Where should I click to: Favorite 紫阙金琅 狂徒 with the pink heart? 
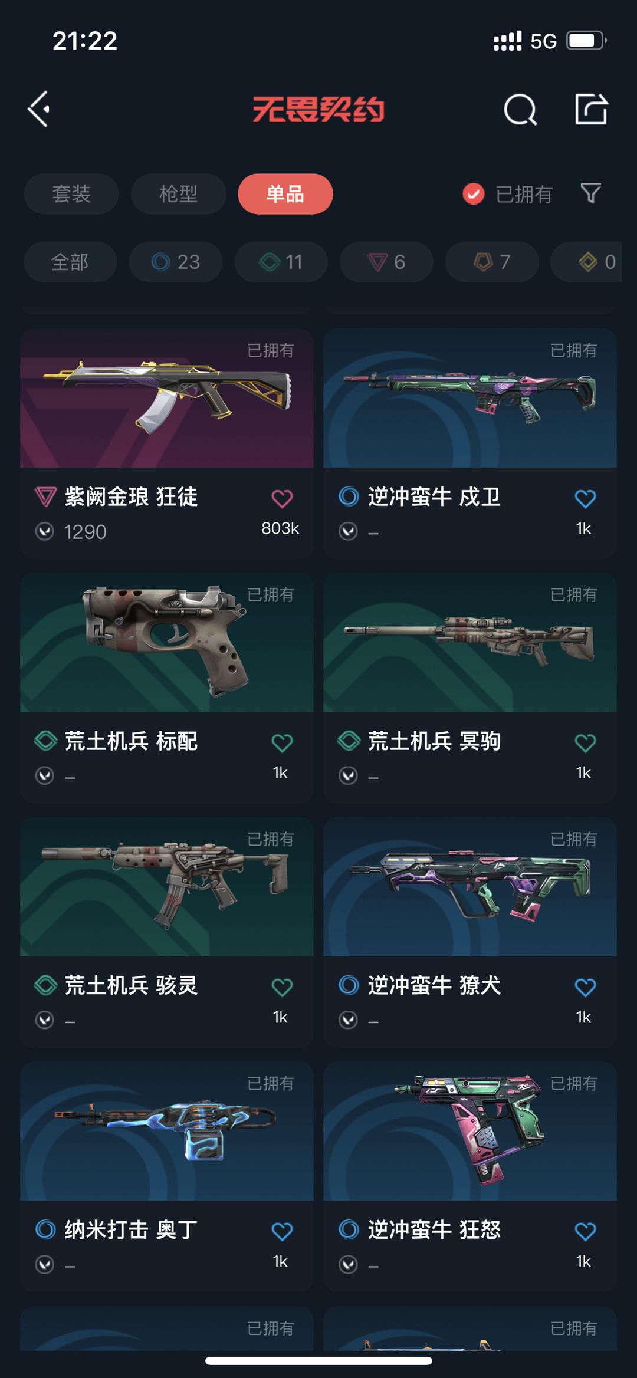click(282, 499)
